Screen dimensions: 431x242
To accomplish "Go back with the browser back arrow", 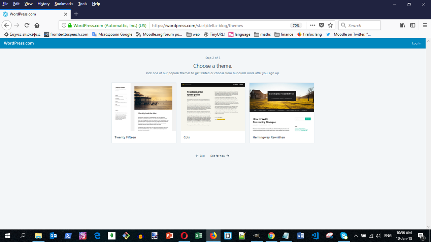I will [x=7, y=25].
